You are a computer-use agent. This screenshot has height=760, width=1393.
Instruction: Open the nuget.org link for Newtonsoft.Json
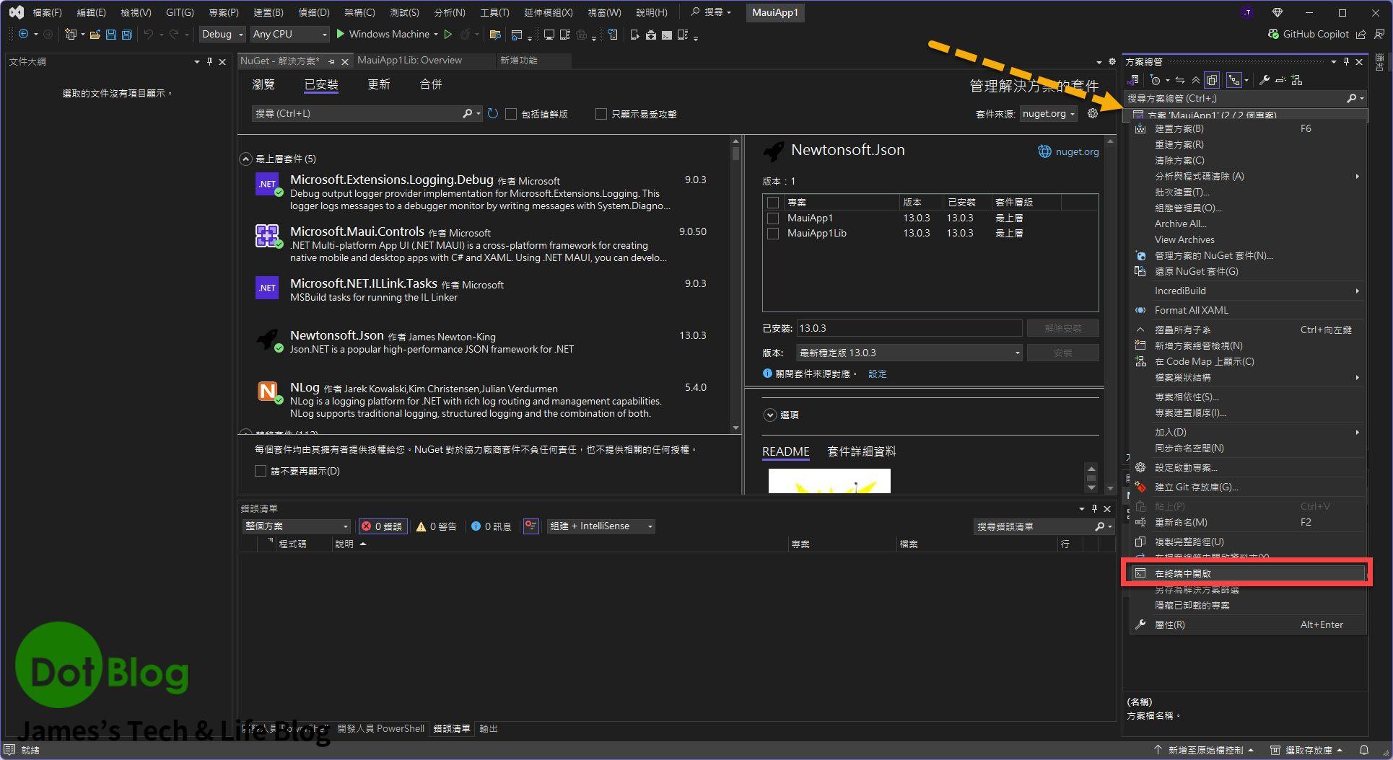[x=1076, y=151]
